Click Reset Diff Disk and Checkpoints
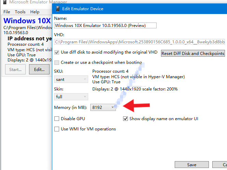This screenshot has height=170, width=227. click(x=193, y=53)
